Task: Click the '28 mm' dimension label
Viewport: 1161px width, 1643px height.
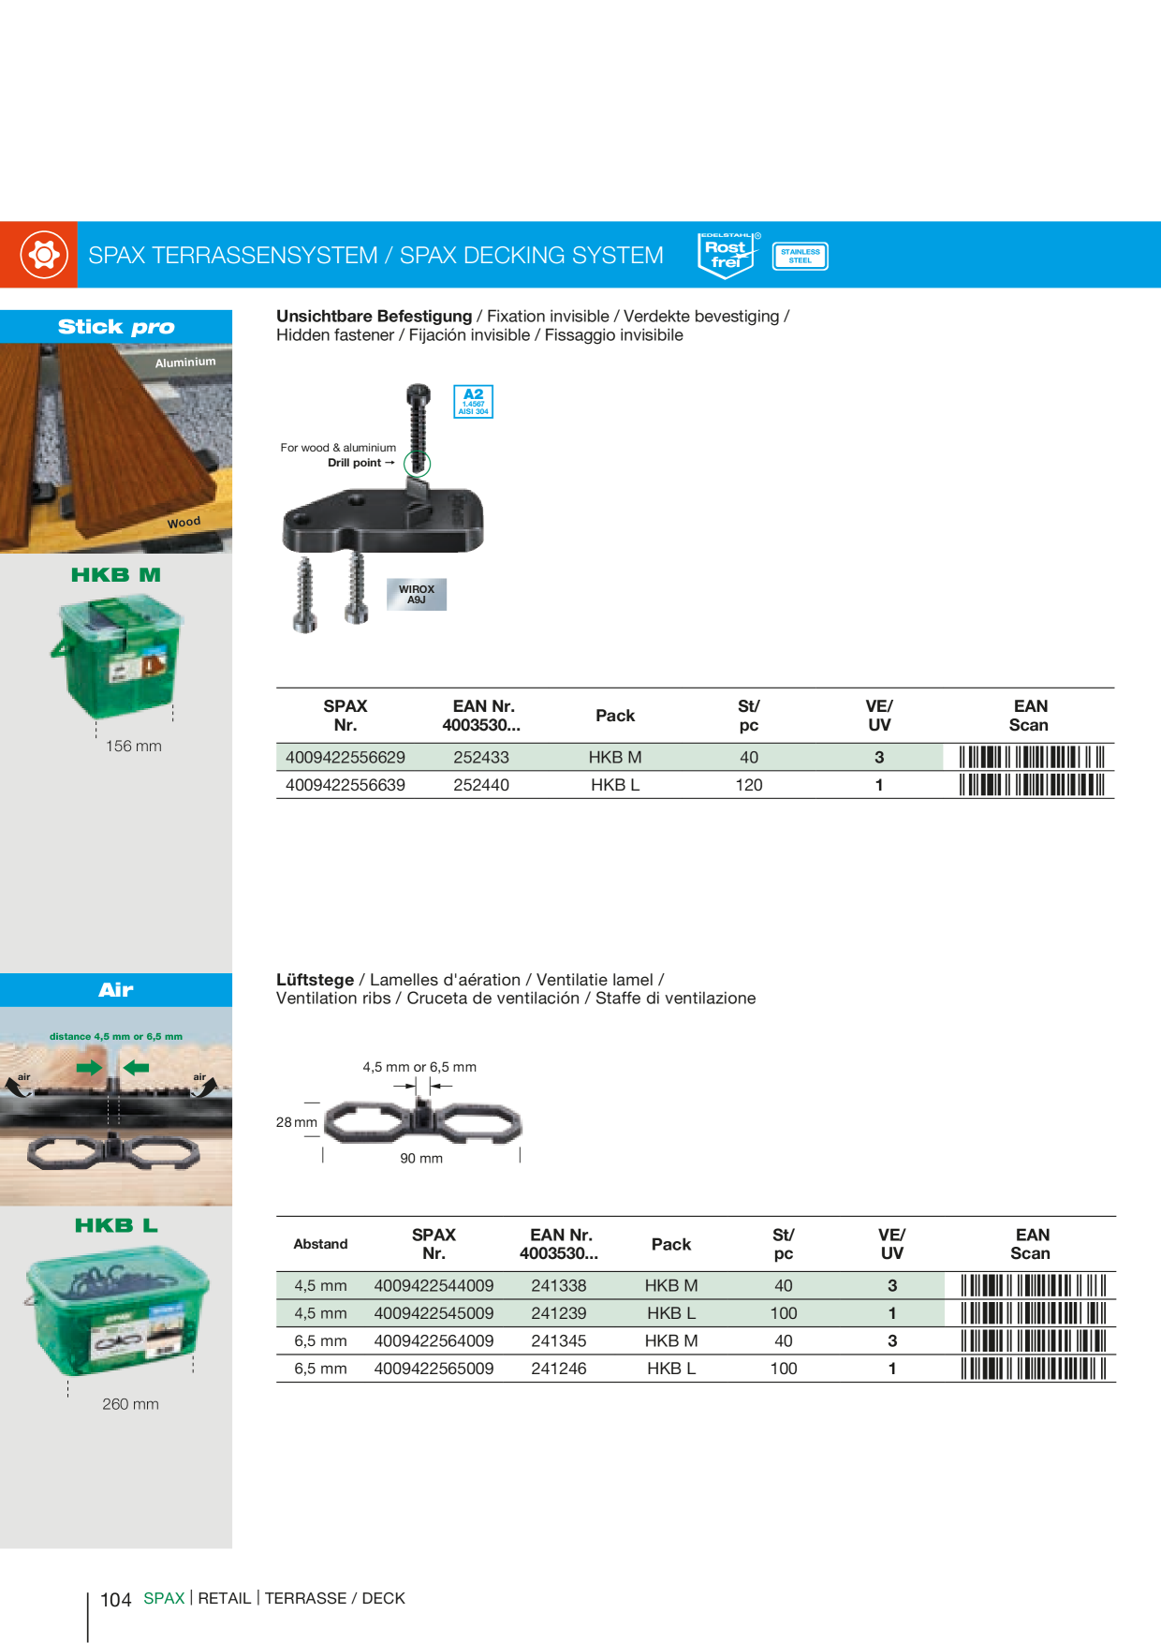Action: click(297, 1122)
